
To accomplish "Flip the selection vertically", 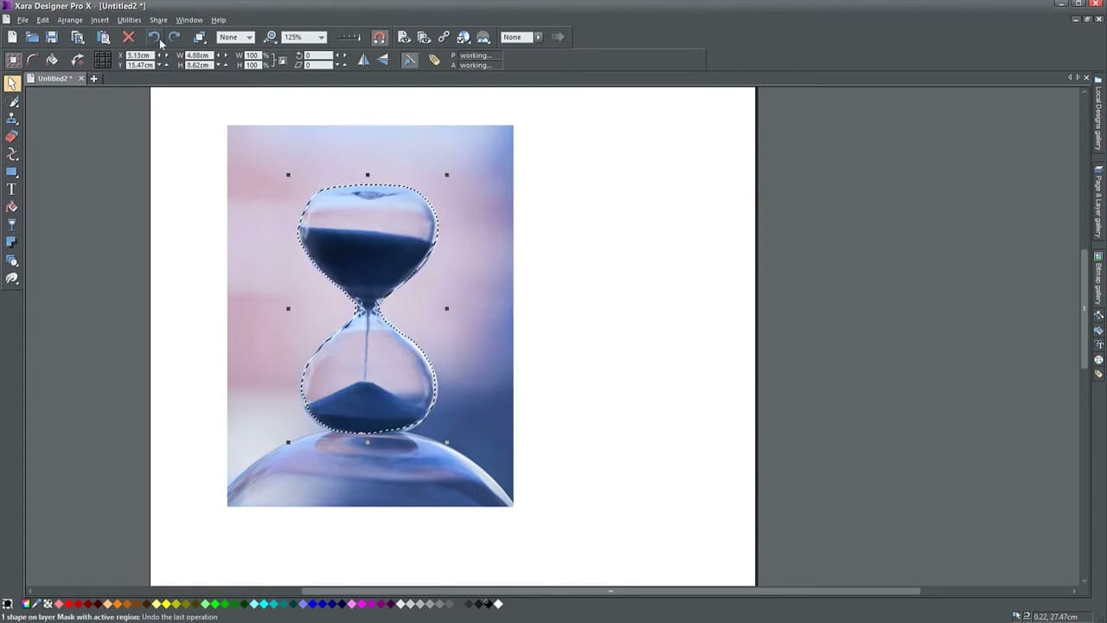I will [x=383, y=60].
